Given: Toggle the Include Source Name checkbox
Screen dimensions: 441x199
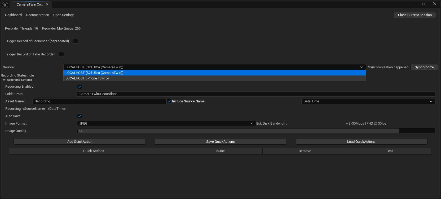Looking at the screenshot, I should [169, 101].
